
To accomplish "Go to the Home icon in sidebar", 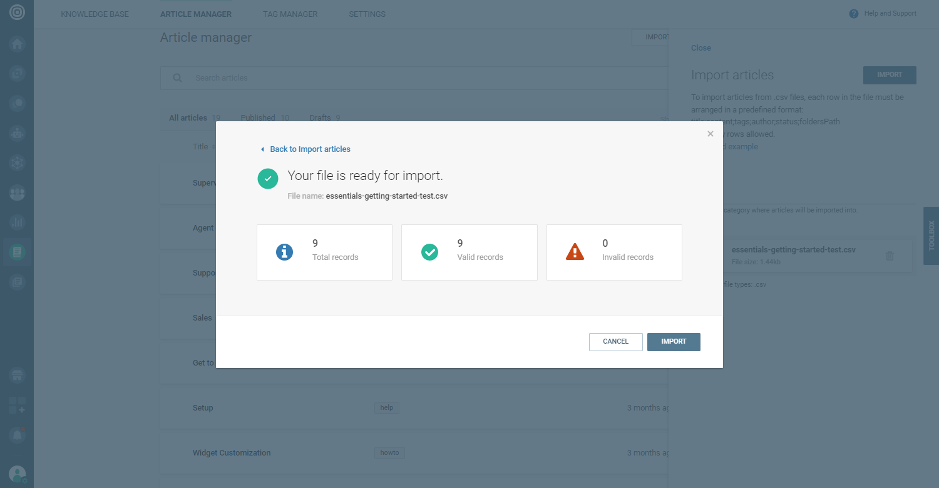I will [x=17, y=44].
